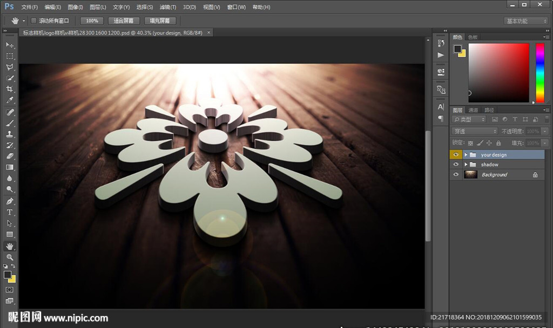The image size is (553, 328).
Task: Click the 填充屏幕 button
Action: click(x=159, y=20)
